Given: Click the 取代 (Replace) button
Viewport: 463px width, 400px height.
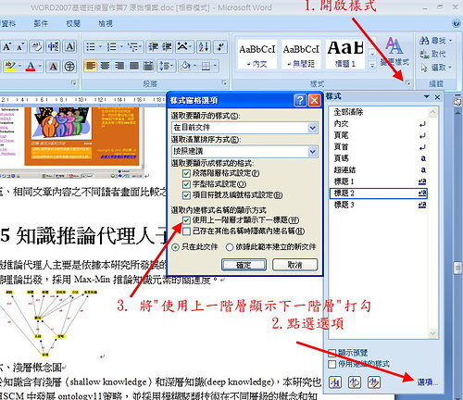Looking at the screenshot, I should tap(432, 54).
